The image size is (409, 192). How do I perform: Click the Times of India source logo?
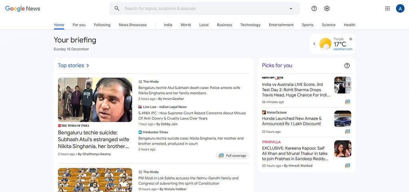click(73, 126)
